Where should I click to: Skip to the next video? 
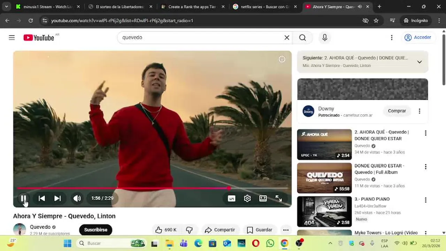pyautogui.click(x=57, y=198)
